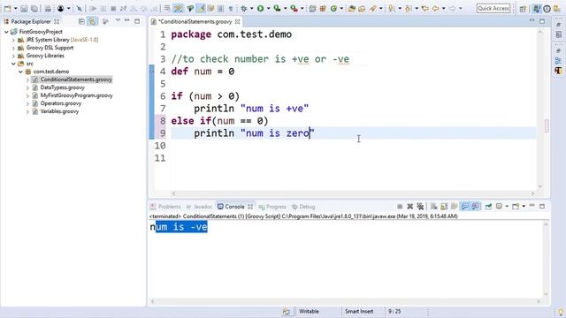Click the console Terminate square icon
Viewport: 566px width, 318px height.
[x=400, y=206]
